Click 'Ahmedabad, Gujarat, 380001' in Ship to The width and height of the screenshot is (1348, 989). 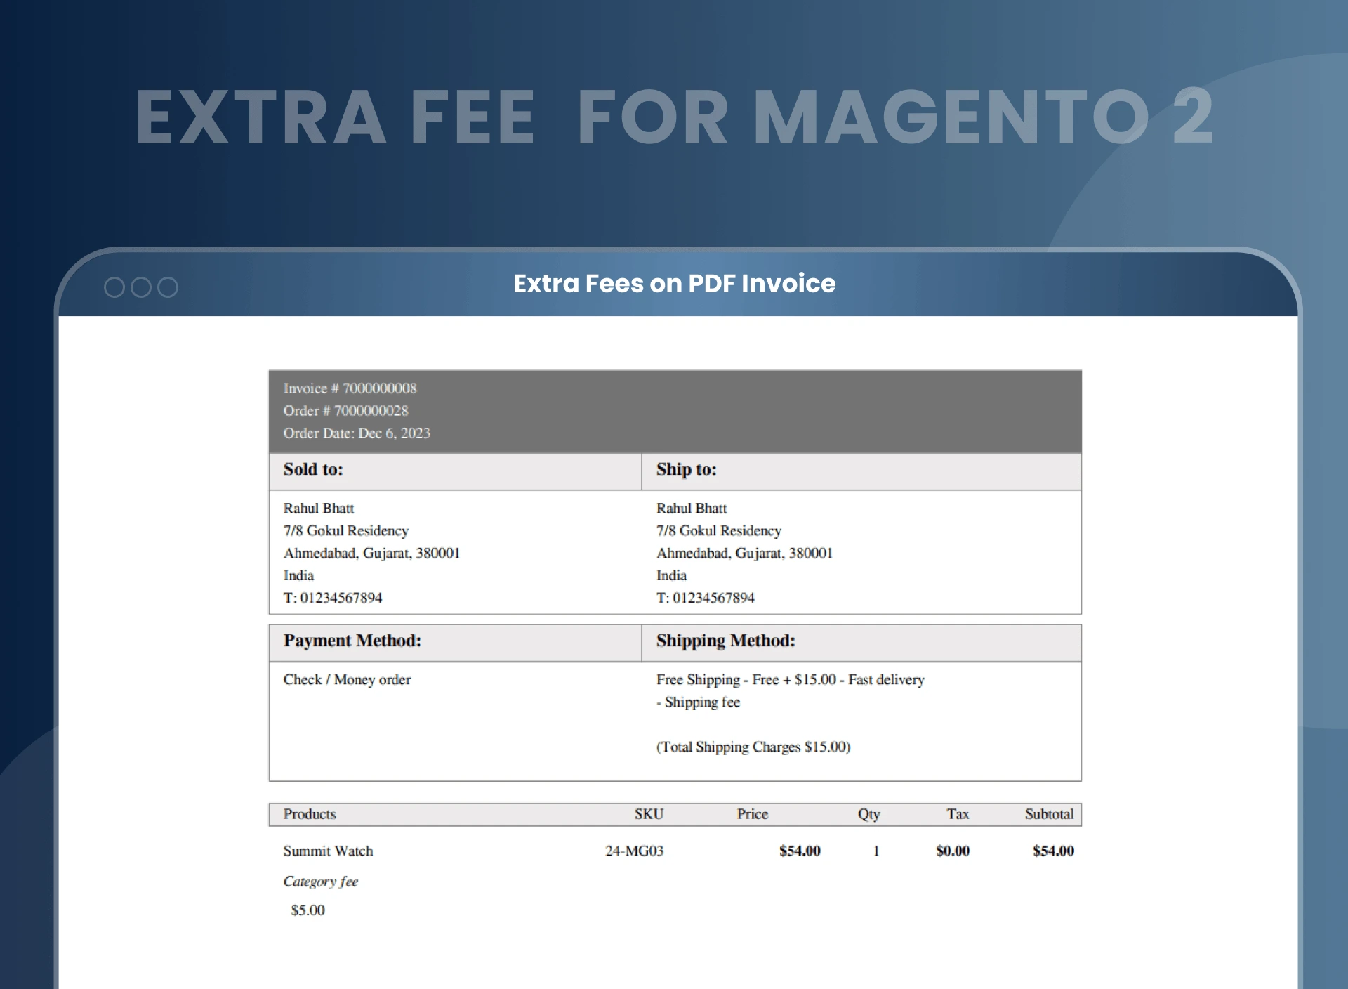744,554
